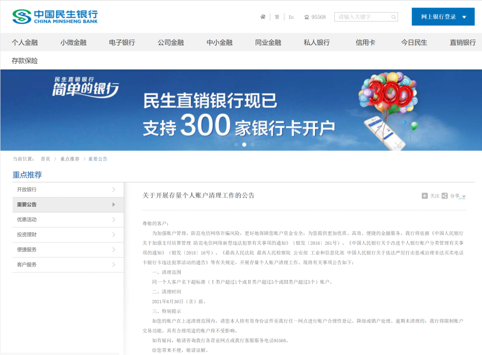Open the 分享 dropdown arrow
Screen dimensions: 482x355
(464, 196)
